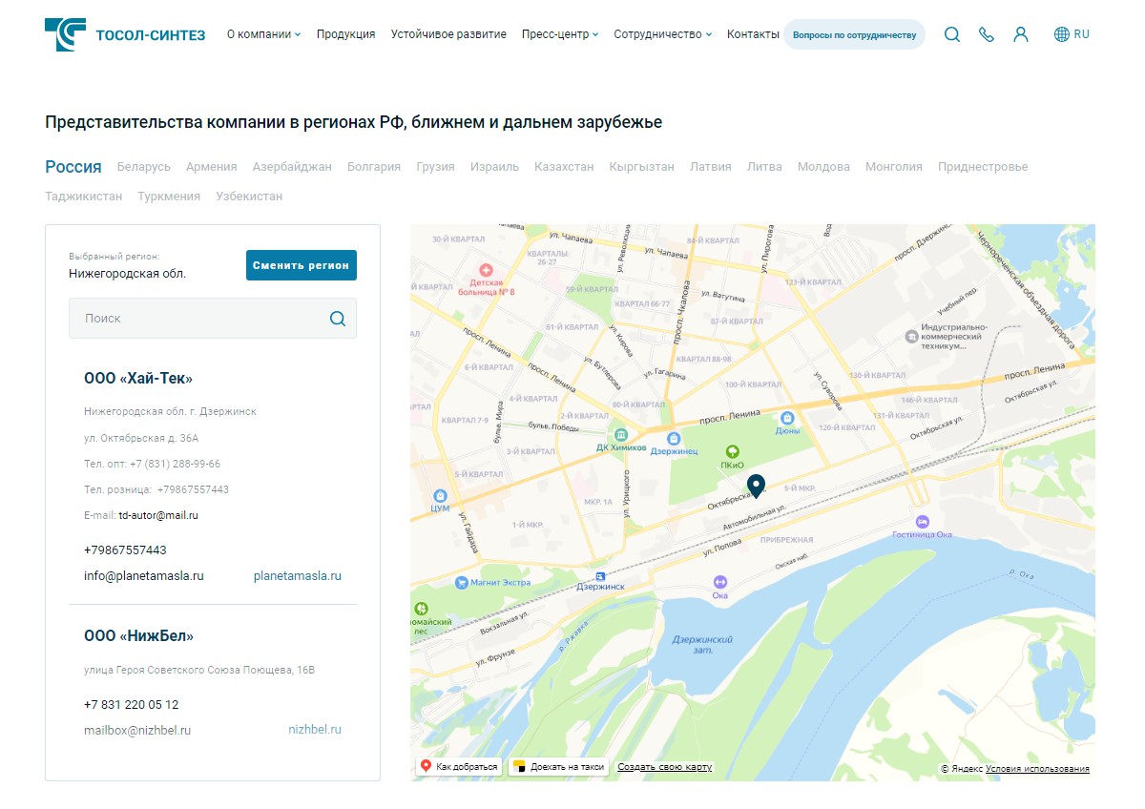The height and width of the screenshot is (809, 1145).
Task: Select Армения country tab
Action: tap(212, 167)
